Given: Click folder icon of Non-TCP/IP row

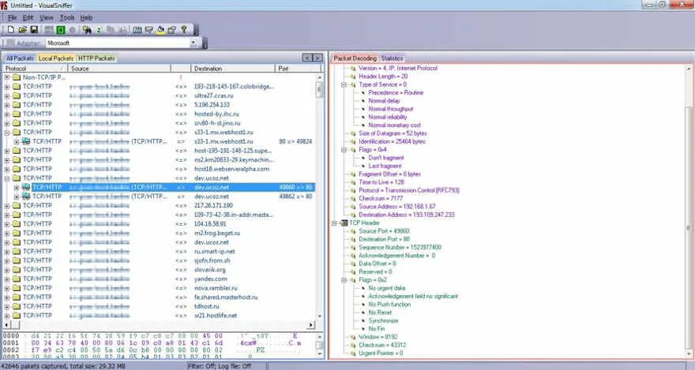Looking at the screenshot, I should (17, 77).
